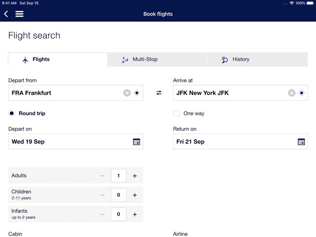Viewport: 316px width, 237px height.
Task: Click the 9:41 AM clock text
Action: click(x=9, y=3)
